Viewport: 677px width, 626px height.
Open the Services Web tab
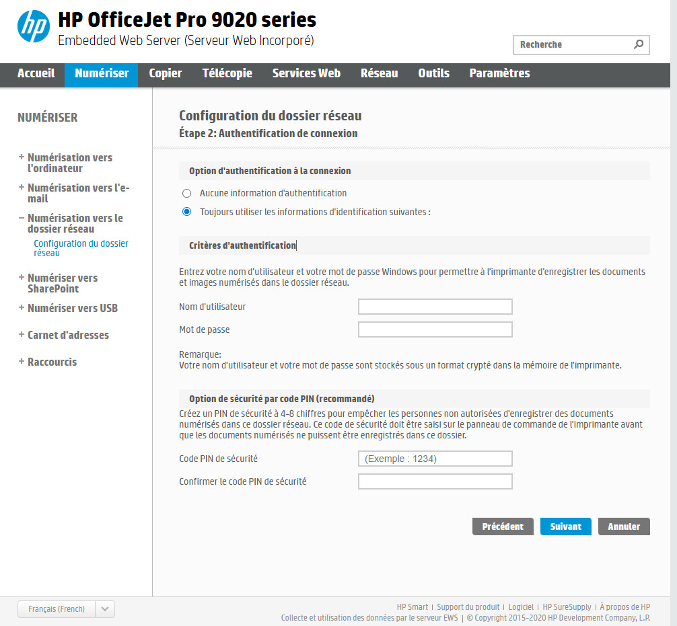306,73
